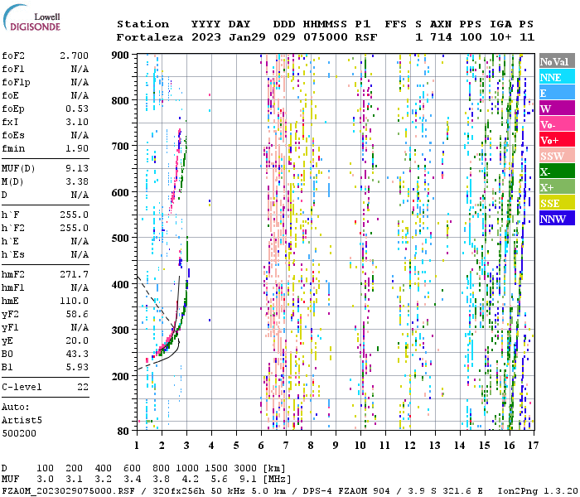
Task: Click the FZA0M_2023029075000.RSF filename
Action: [69, 491]
